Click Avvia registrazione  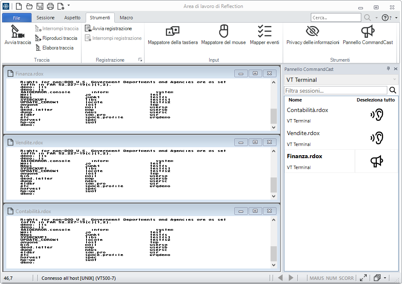pos(108,29)
